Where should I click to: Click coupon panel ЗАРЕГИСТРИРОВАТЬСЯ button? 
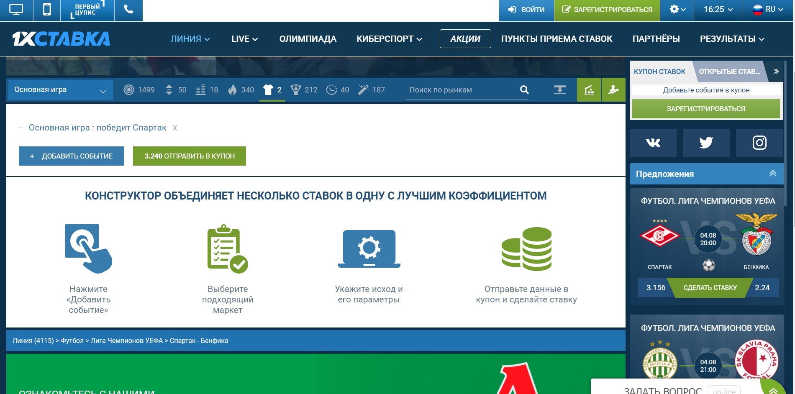[706, 109]
